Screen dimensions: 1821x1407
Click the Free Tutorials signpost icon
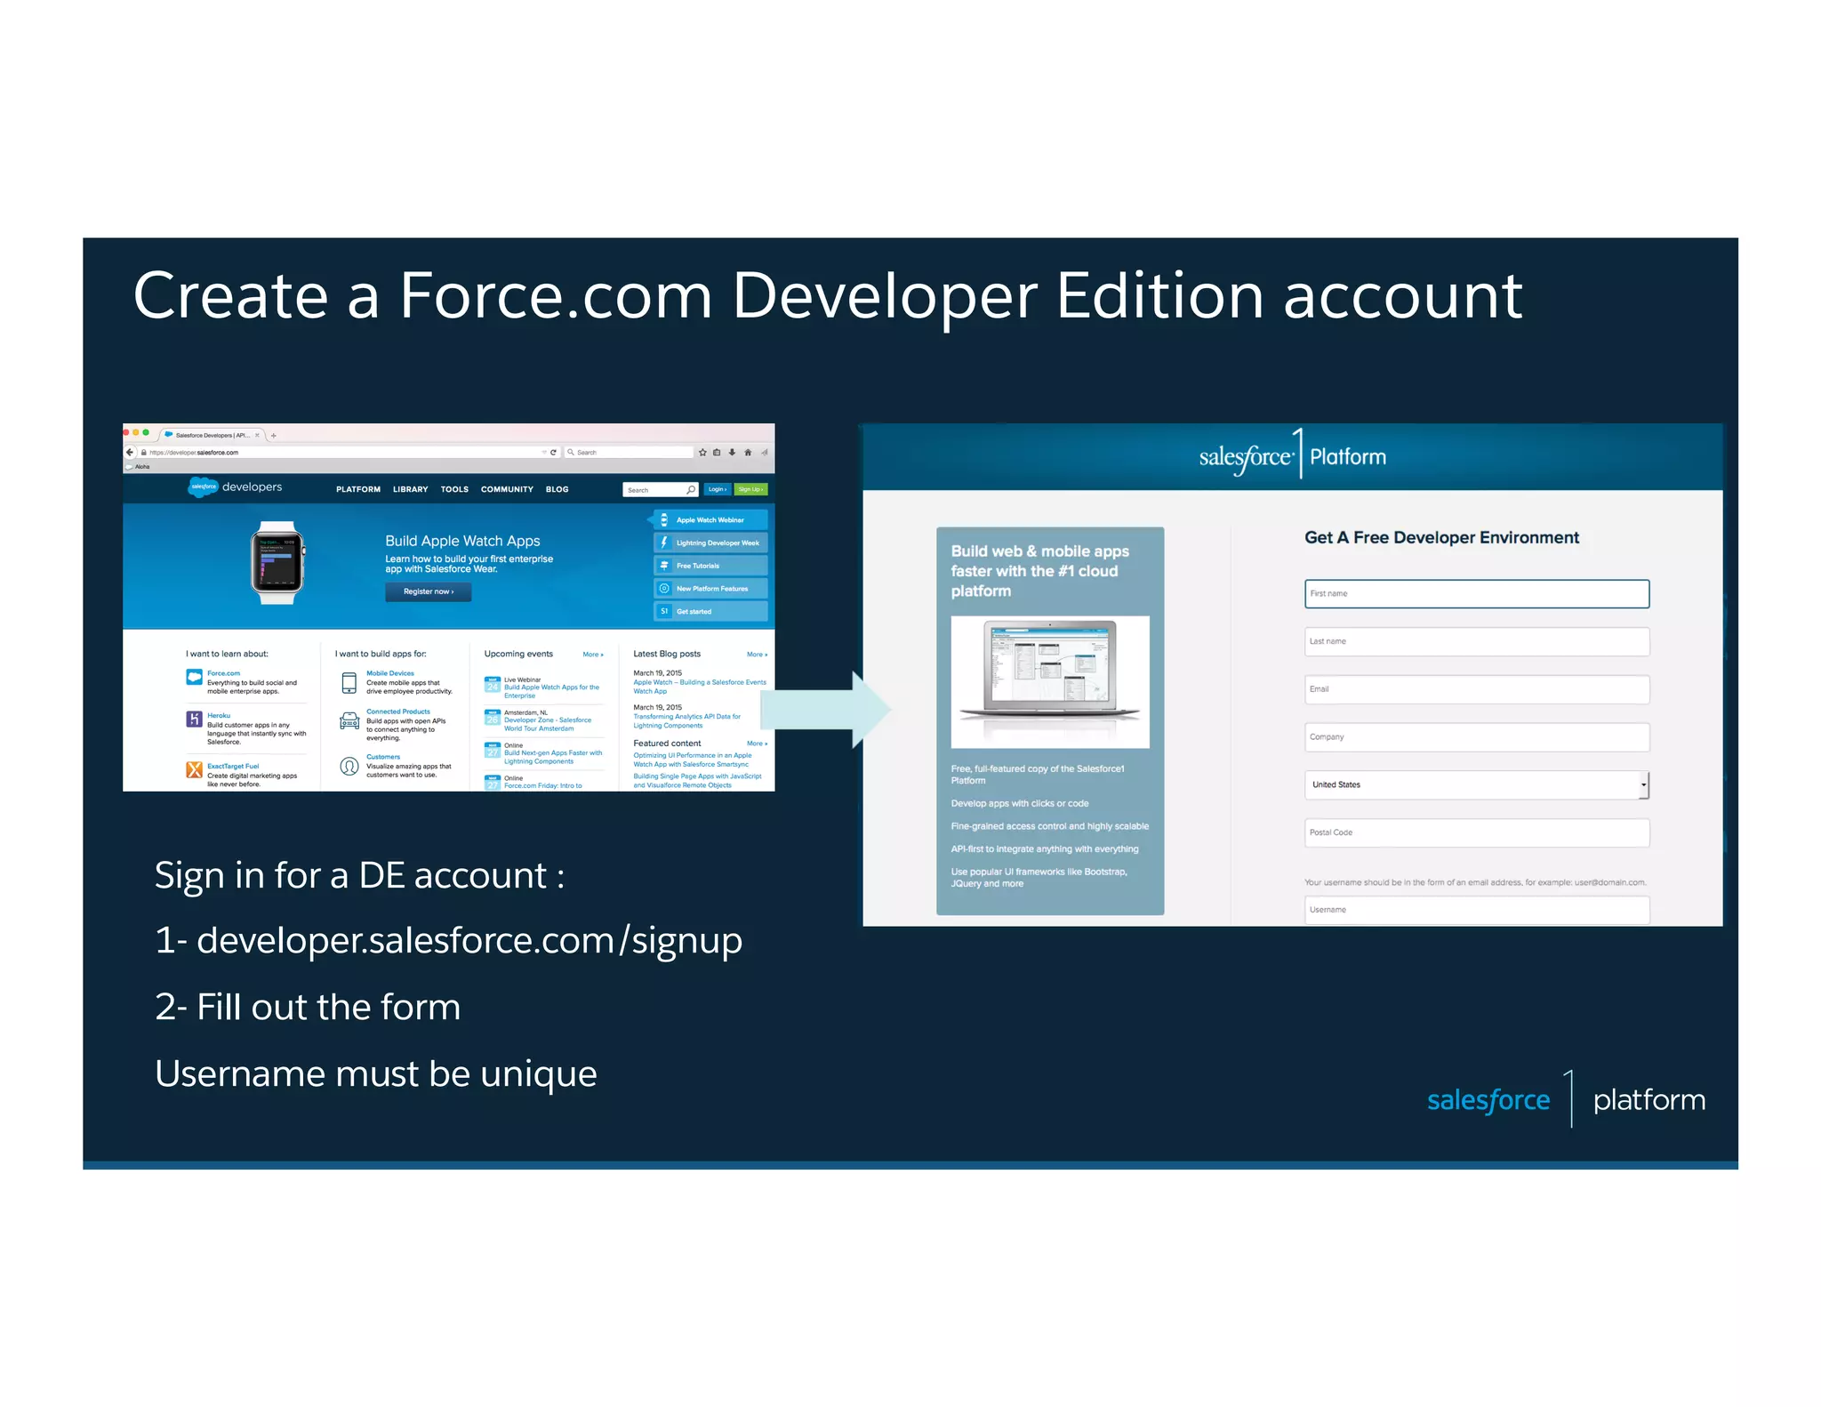pyautogui.click(x=664, y=566)
